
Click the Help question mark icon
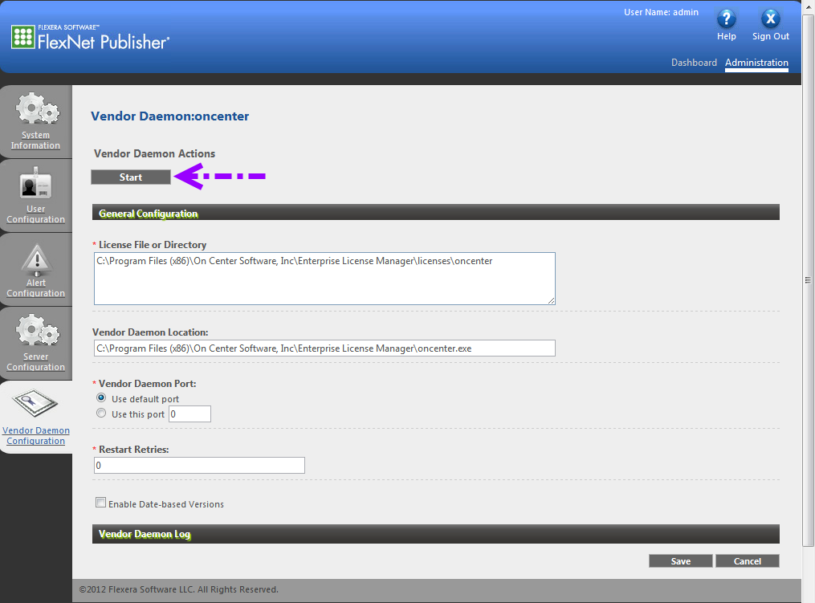click(726, 18)
